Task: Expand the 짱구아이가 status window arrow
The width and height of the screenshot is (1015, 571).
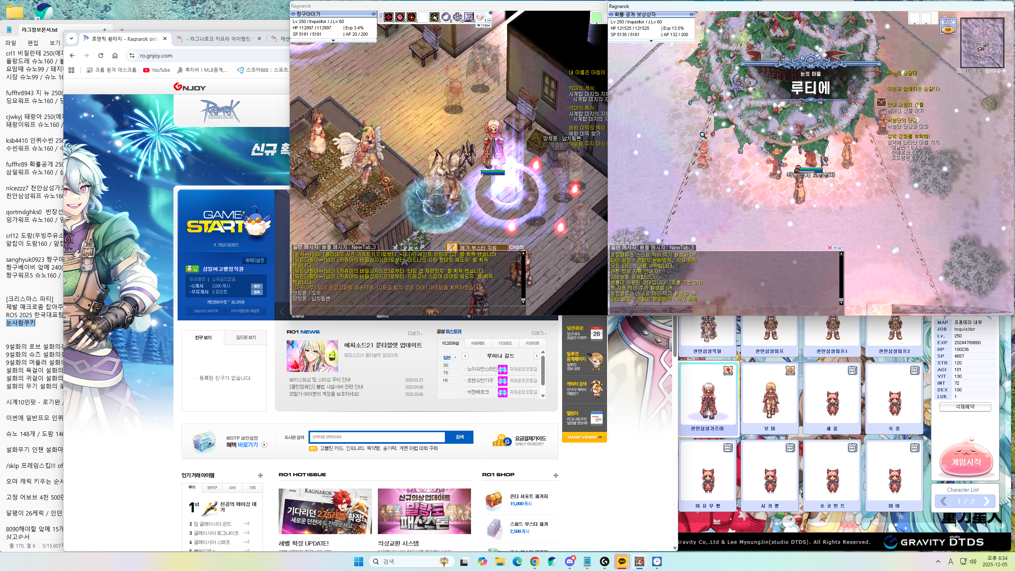Action: 333,40
